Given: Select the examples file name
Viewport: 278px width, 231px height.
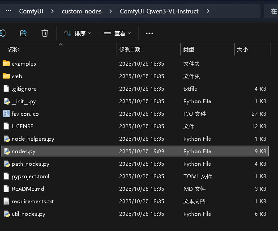Looking at the screenshot, I should (x=24, y=64).
